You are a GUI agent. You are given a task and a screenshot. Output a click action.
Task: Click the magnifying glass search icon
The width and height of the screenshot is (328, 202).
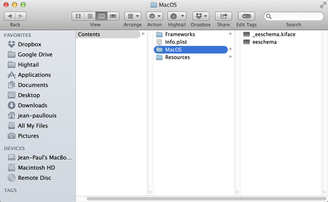coord(269,16)
